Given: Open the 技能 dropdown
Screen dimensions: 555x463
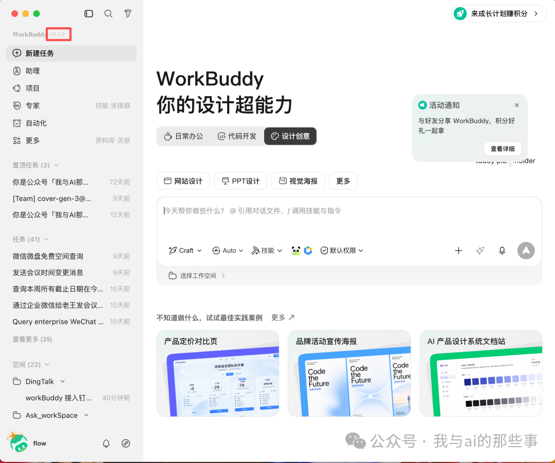Looking at the screenshot, I should (267, 251).
